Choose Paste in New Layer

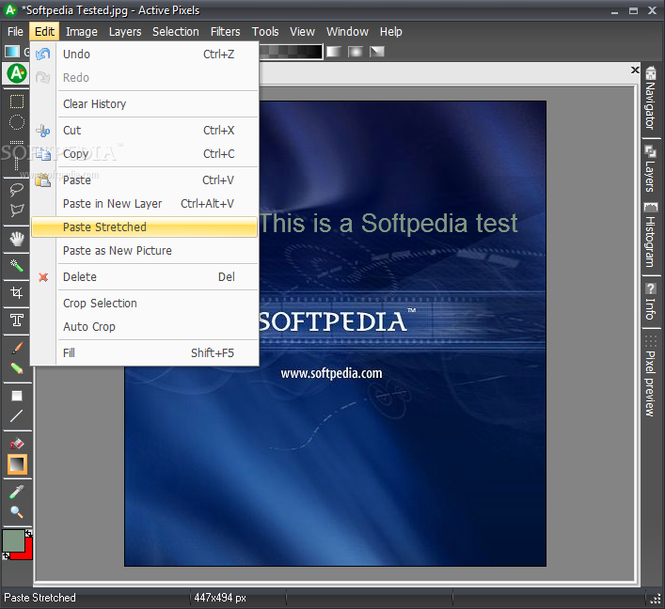coord(145,204)
